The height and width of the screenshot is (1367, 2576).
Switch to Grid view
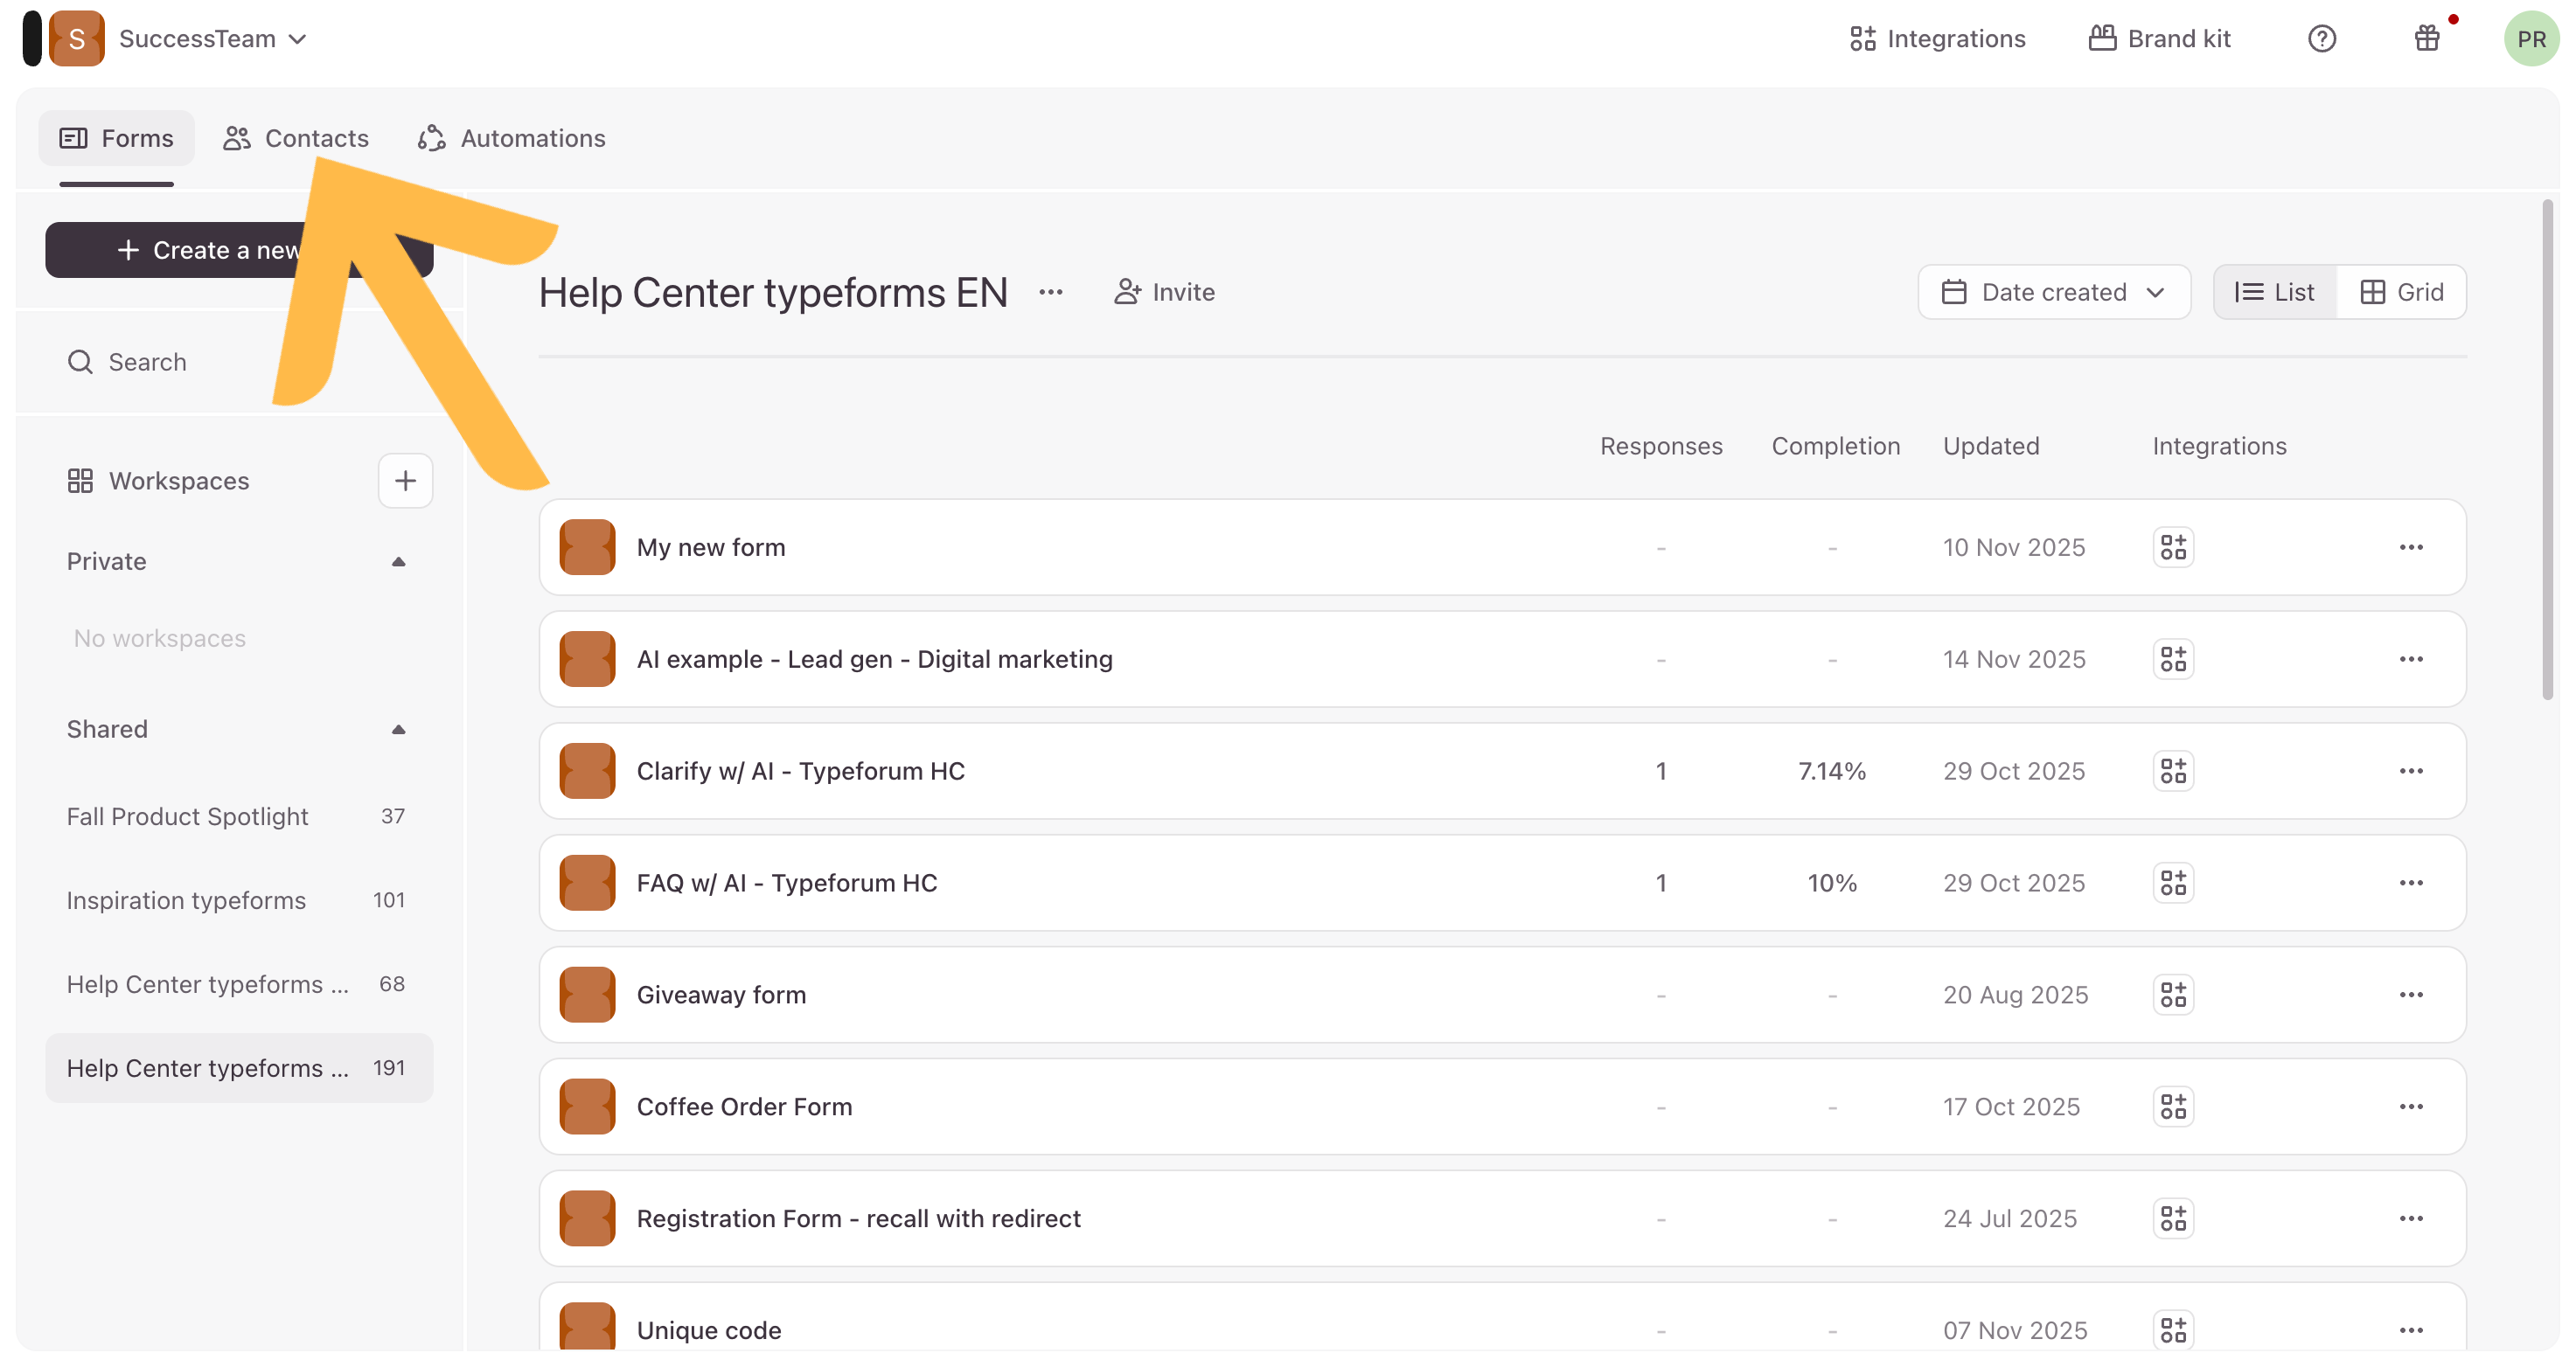[2402, 293]
